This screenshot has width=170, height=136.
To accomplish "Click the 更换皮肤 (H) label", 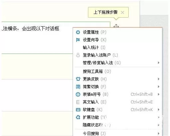I will click(x=95, y=79).
